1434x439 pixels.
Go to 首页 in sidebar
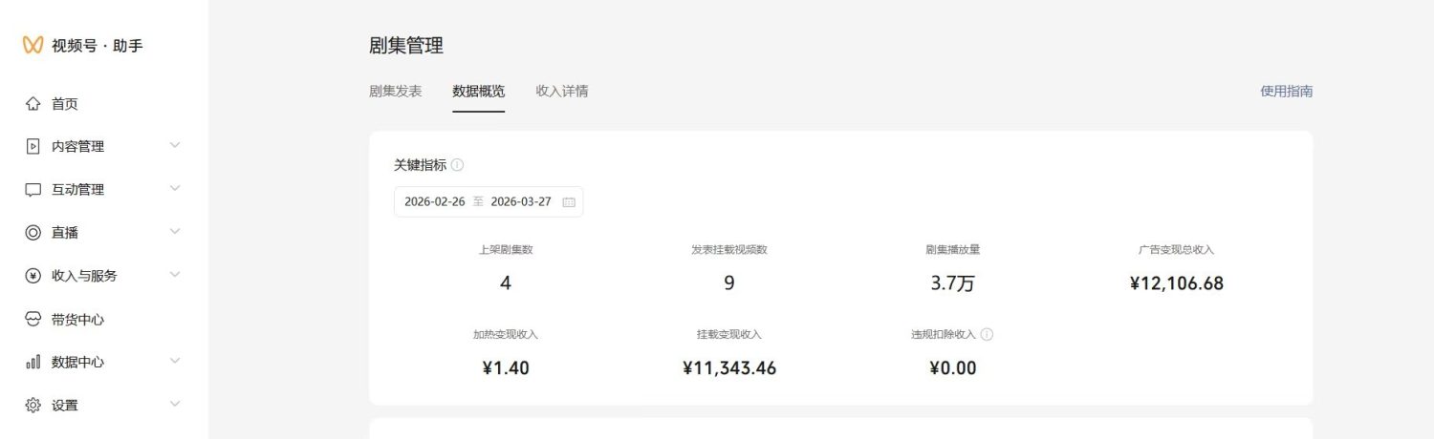65,104
